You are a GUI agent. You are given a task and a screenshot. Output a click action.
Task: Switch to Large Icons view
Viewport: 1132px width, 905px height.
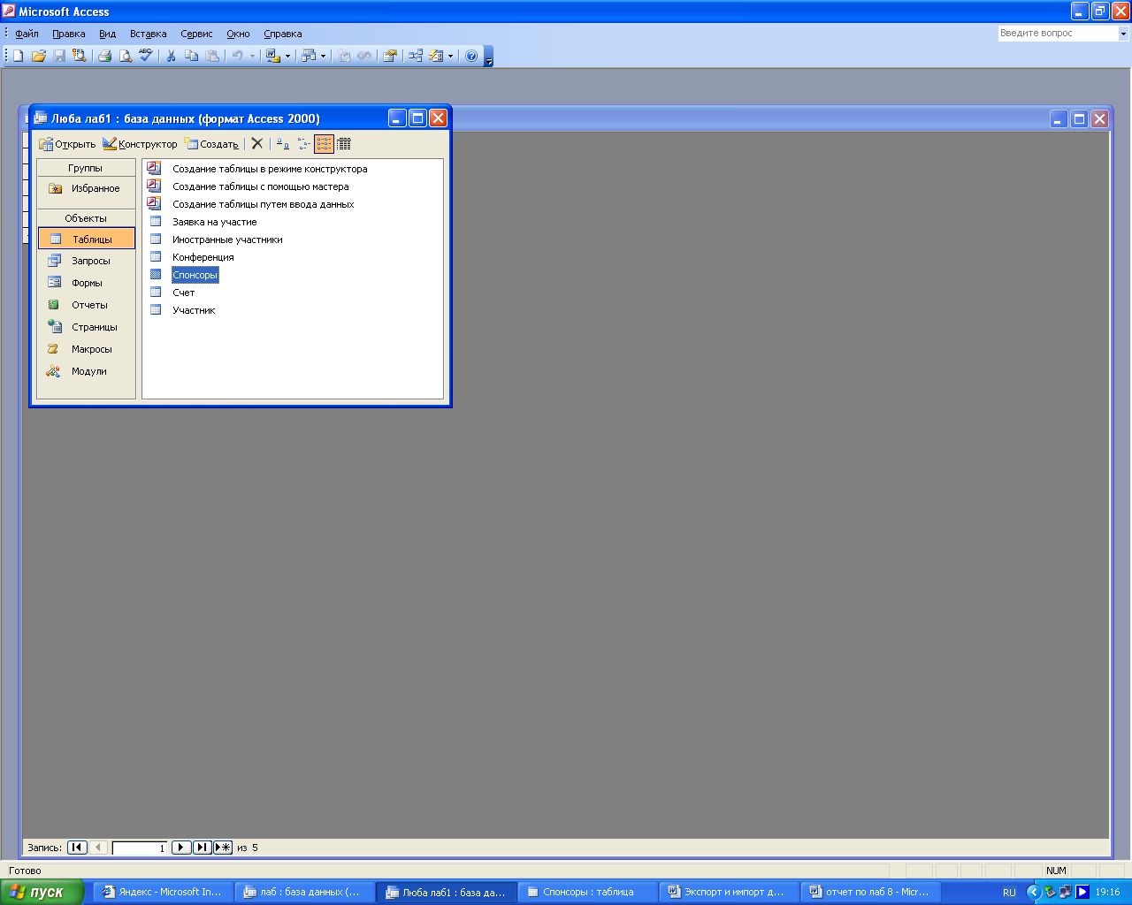(x=283, y=143)
